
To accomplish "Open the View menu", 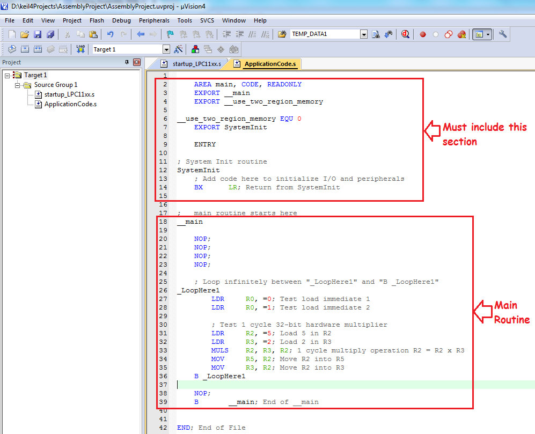I will (48, 20).
